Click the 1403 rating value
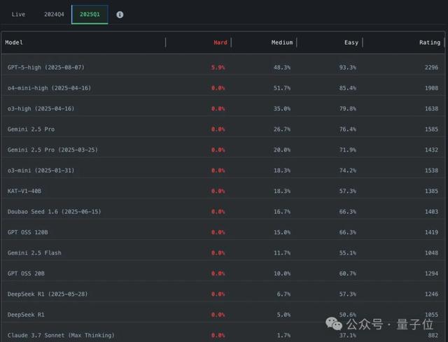 pyautogui.click(x=431, y=211)
